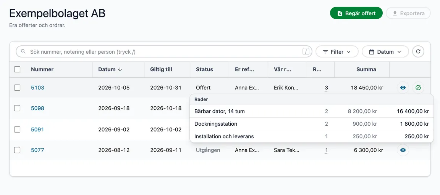Click the Exportera button
This screenshot has width=440, height=195.
click(408, 13)
